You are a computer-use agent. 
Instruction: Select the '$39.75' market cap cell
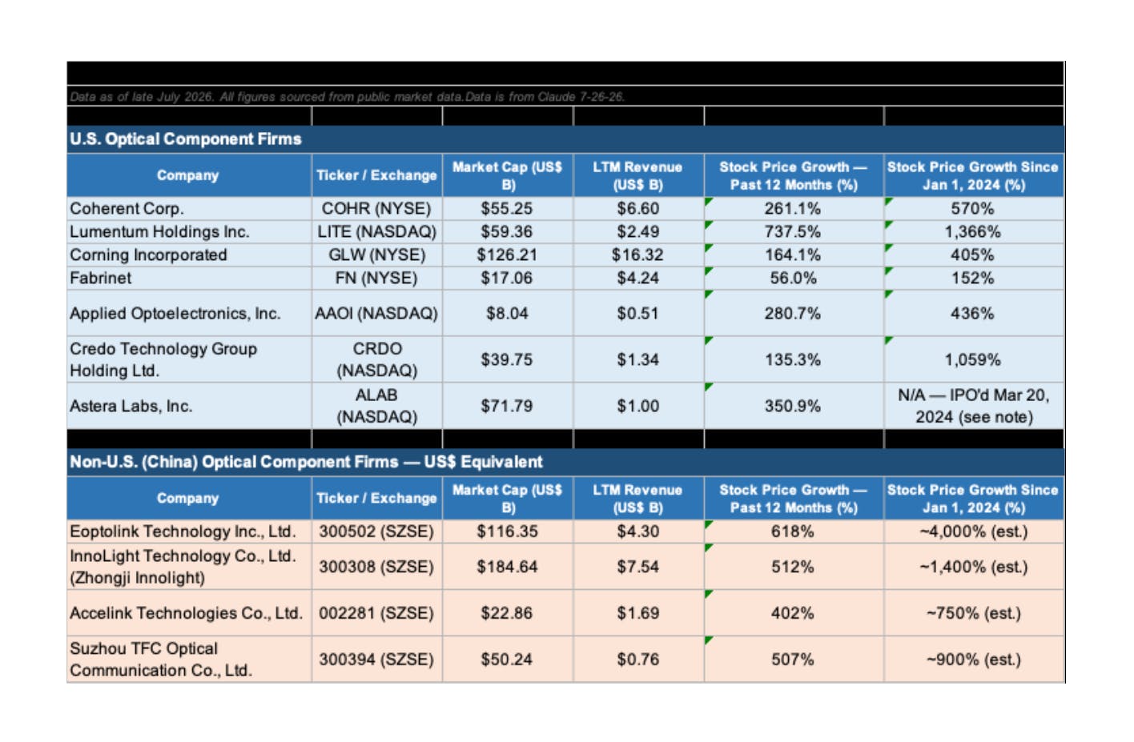(507, 360)
